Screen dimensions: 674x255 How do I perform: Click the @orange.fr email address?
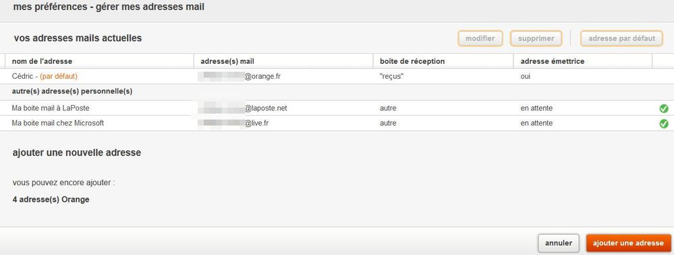[240, 77]
